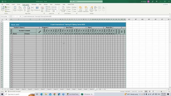This screenshot has width=171, height=96.
Task: Switch to the Home ribbon tab
Action: coord(8,4)
